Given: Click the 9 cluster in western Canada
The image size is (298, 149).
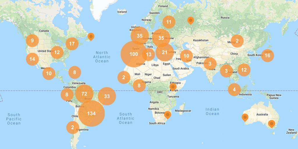Looking at the screenshot, I should point(32,40).
